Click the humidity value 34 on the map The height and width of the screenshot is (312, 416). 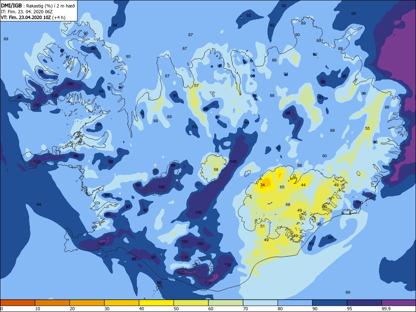pyautogui.click(x=262, y=185)
